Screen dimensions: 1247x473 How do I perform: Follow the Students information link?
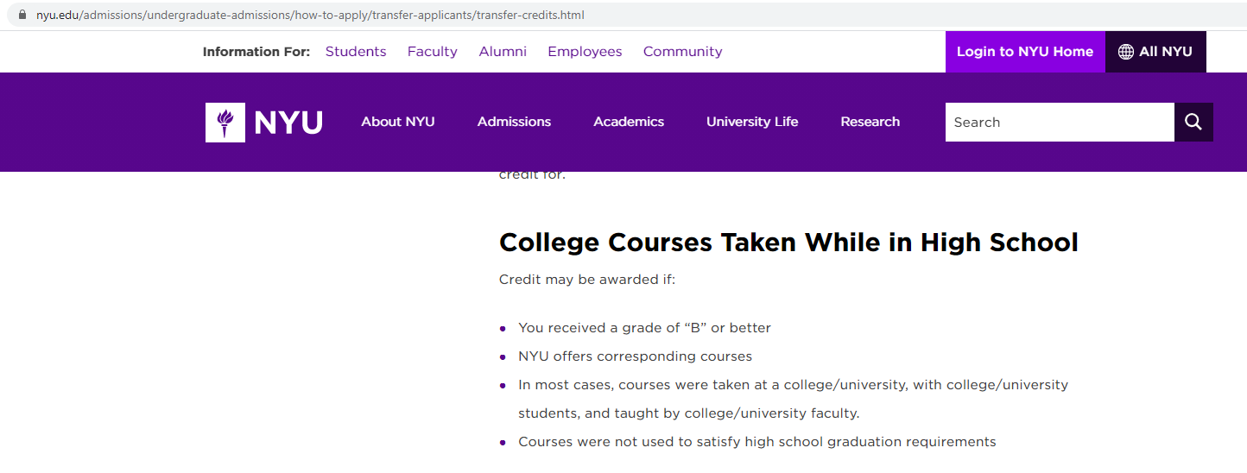pos(356,52)
